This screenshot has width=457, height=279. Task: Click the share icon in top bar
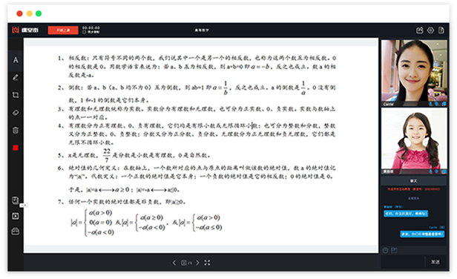419,30
